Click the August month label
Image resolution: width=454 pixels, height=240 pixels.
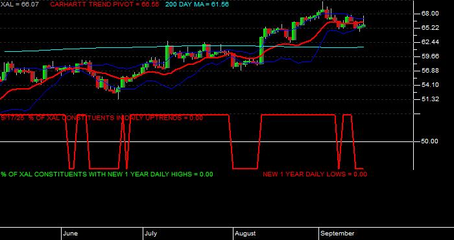pos(245,234)
